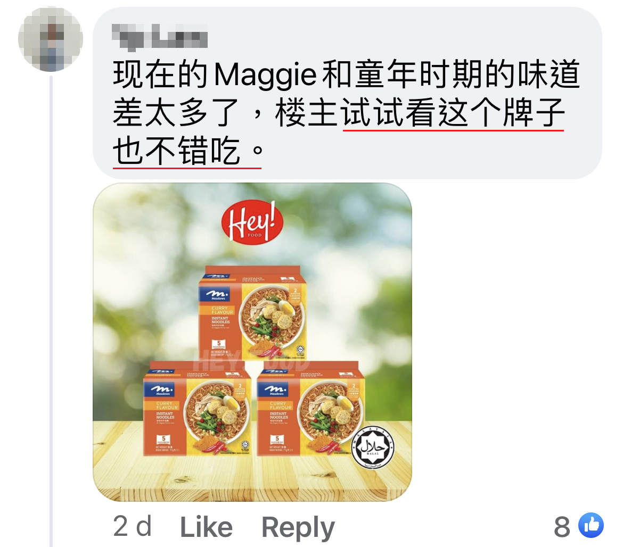Click the bottom-left curry noodle pack
Image resolution: width=623 pixels, height=547 pixels.
[x=197, y=409]
